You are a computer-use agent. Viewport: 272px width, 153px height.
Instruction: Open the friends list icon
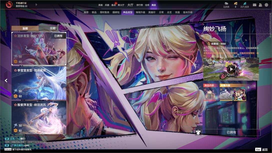coord(260,5)
